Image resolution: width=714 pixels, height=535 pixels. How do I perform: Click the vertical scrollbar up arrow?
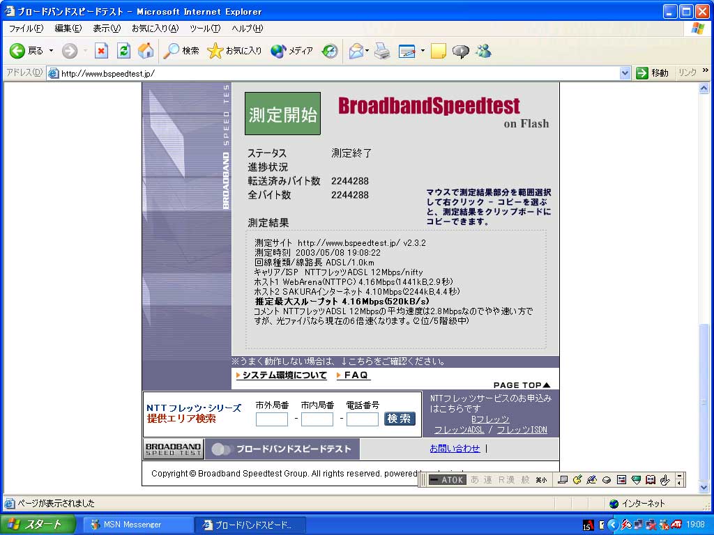tap(704, 88)
